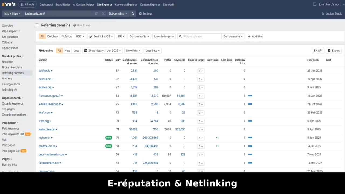Open Organic keywords in sidebar
This screenshot has width=345, height=194.
point(13,103)
